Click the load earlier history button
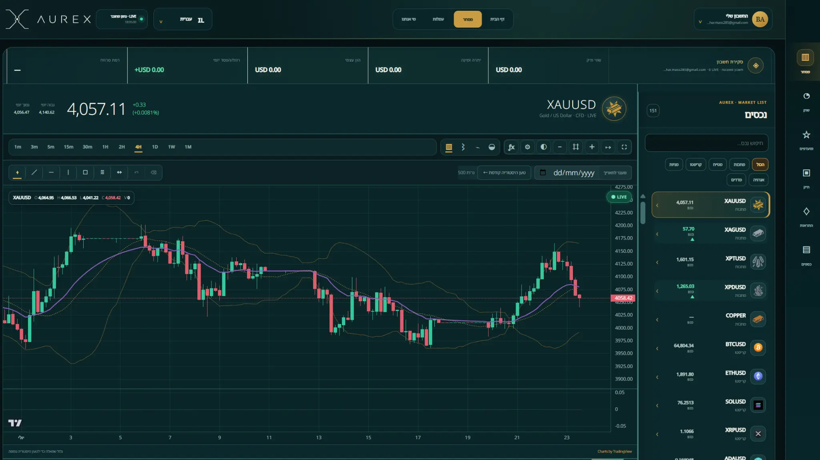820x460 pixels. pos(504,173)
